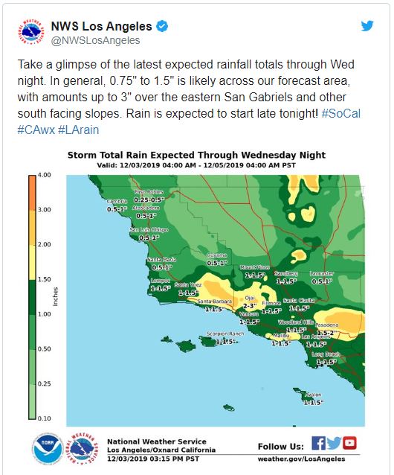The height and width of the screenshot is (475, 394).
Task: Click the Twitter icon beside Follow Us
Action: pos(334,443)
